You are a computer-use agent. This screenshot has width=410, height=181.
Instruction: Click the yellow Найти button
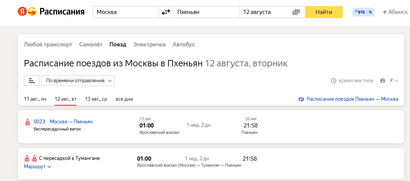[324, 12]
